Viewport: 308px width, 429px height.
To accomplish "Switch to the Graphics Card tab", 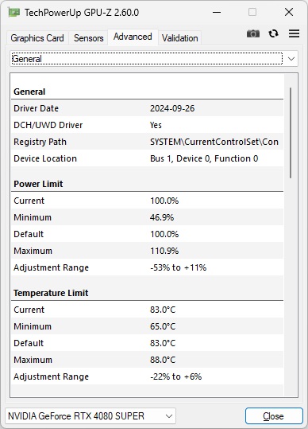I will [x=37, y=38].
